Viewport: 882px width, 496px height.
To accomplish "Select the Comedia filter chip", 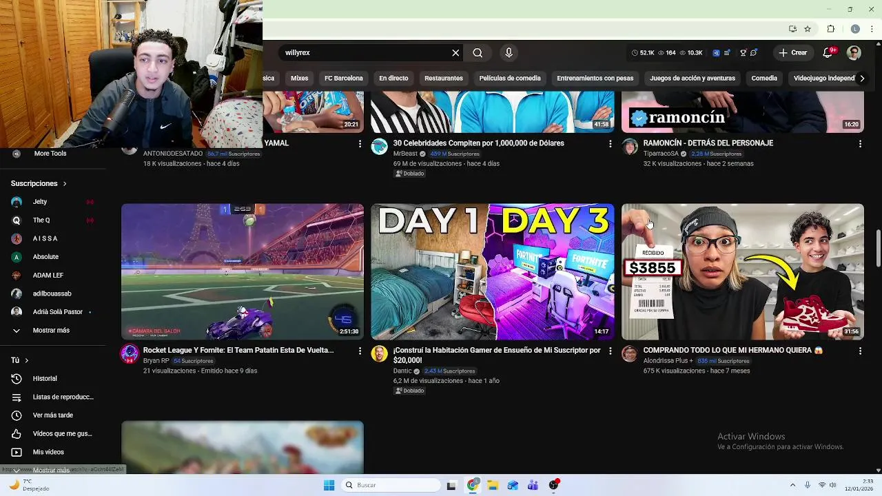I will click(764, 79).
